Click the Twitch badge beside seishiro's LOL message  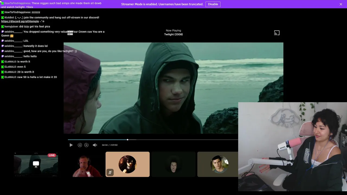pos(2,41)
